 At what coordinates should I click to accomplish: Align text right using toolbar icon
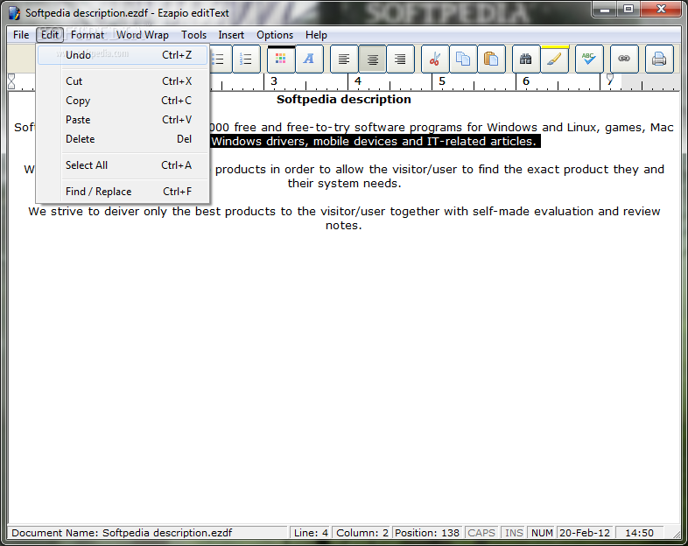point(400,59)
